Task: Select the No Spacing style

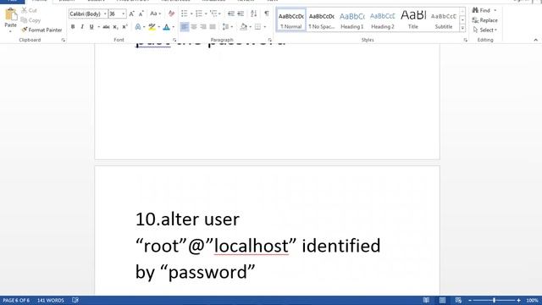Action: (322, 20)
